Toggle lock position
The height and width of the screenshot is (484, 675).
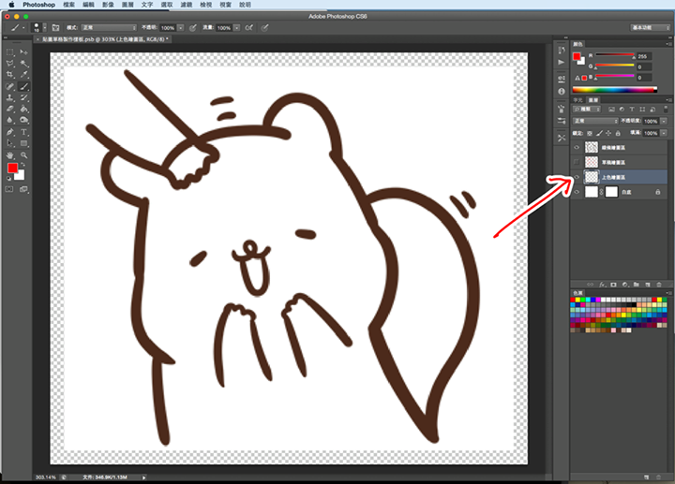coord(608,133)
